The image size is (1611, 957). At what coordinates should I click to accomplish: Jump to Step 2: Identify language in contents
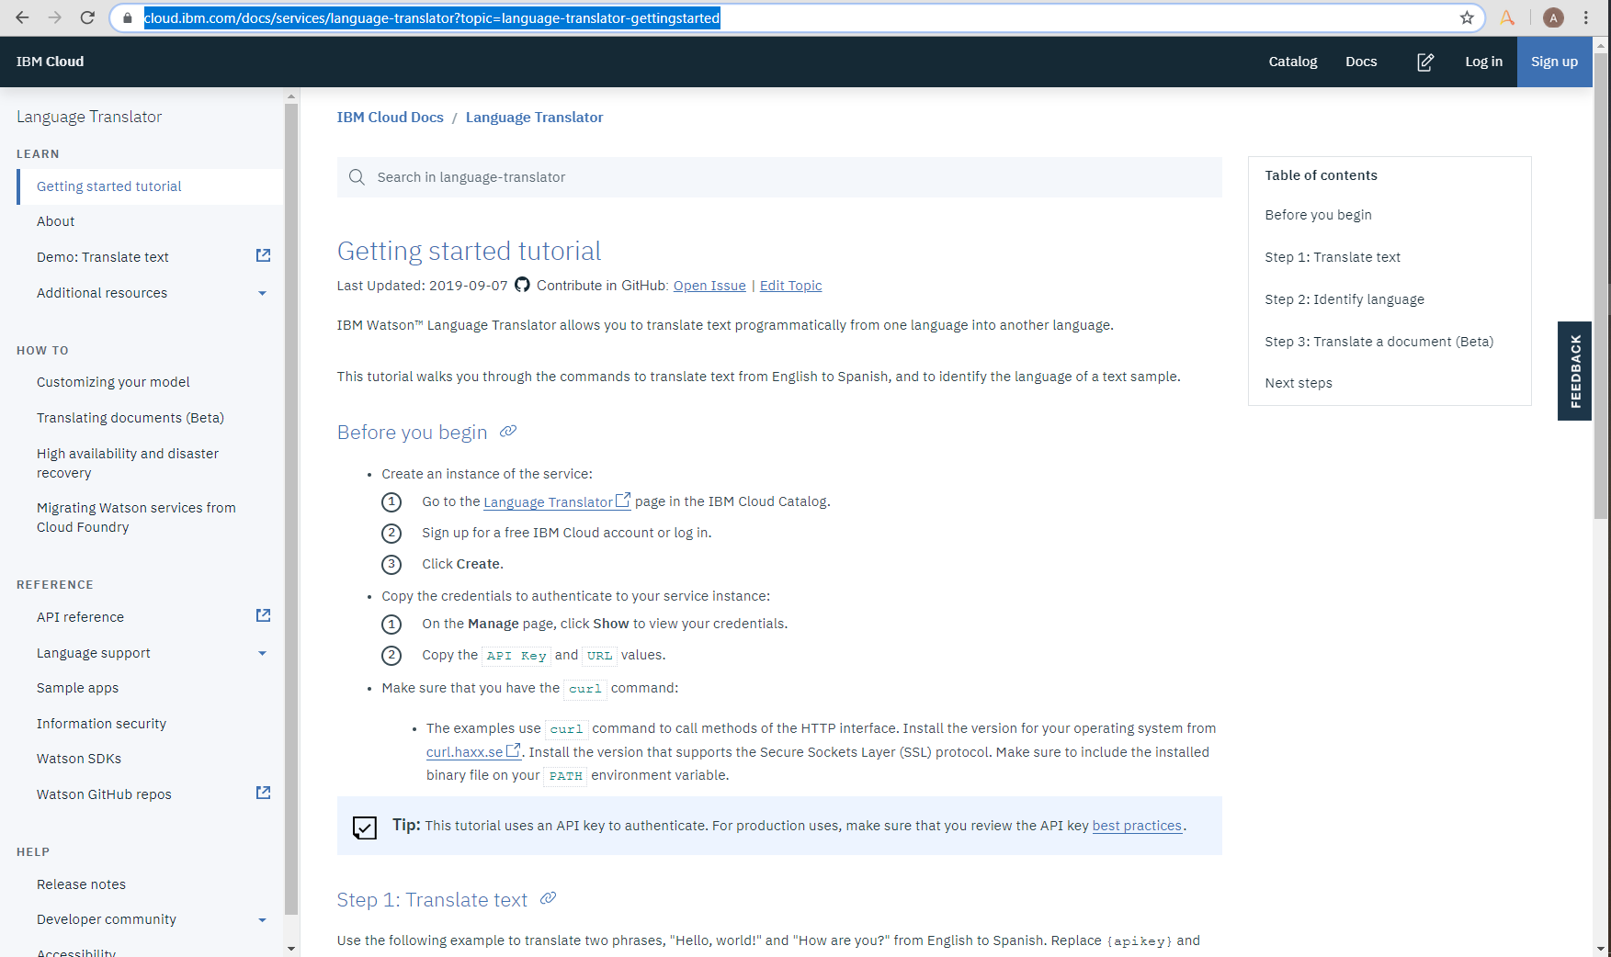tap(1344, 299)
